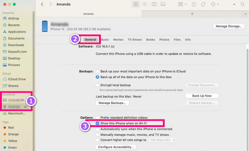The height and width of the screenshot is (151, 249).
Task: Click the tag icon in toolbar
Action: coord(203,4)
